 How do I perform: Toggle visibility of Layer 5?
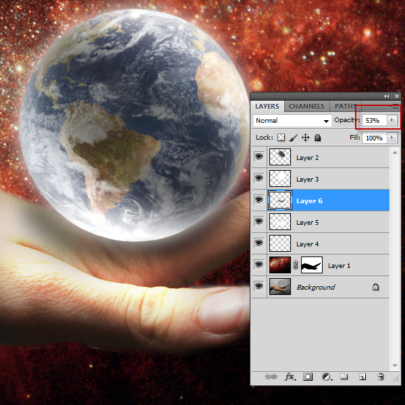pos(259,221)
